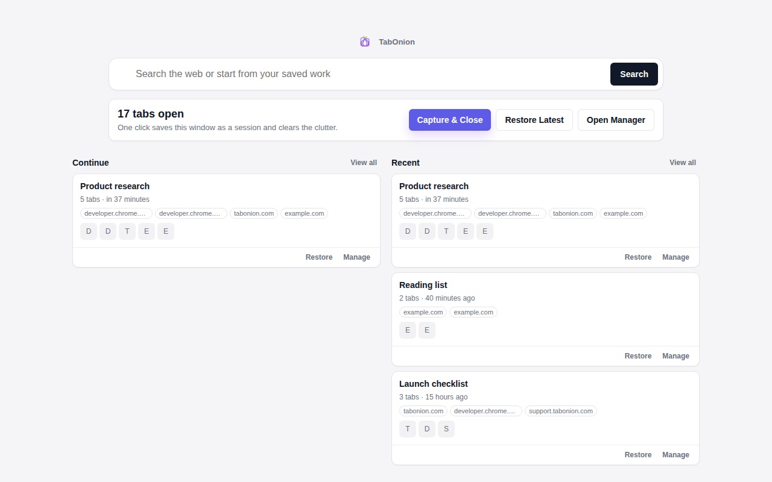Restore the Reading list session

pyautogui.click(x=638, y=355)
